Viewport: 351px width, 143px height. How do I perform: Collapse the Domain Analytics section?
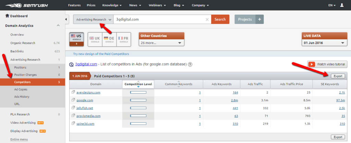click(58, 25)
